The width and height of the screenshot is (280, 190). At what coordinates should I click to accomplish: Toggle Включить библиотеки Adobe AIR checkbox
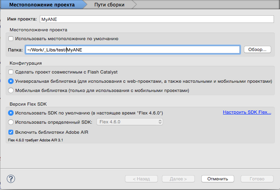11,132
